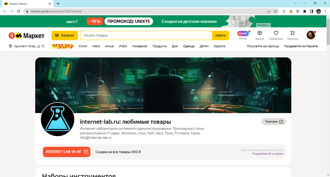The image size is (330, 177).
Task: Open the ИКЕА category
Action: [x=123, y=46]
